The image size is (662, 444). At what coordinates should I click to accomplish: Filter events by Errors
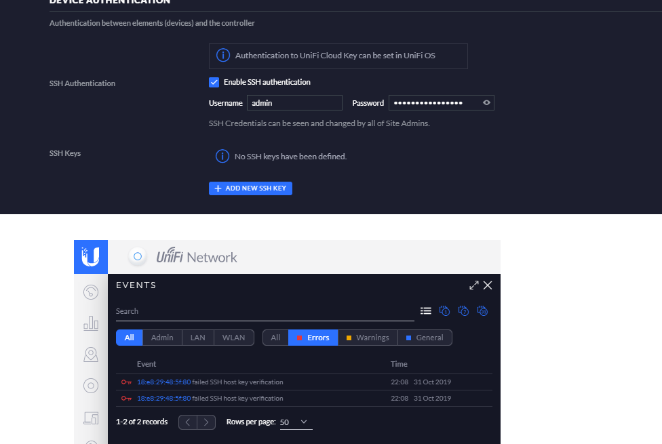pos(313,338)
